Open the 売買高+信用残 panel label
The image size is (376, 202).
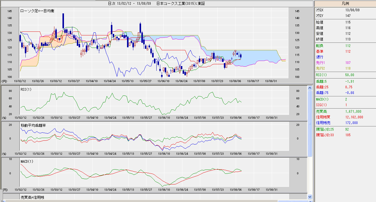click(x=32, y=197)
